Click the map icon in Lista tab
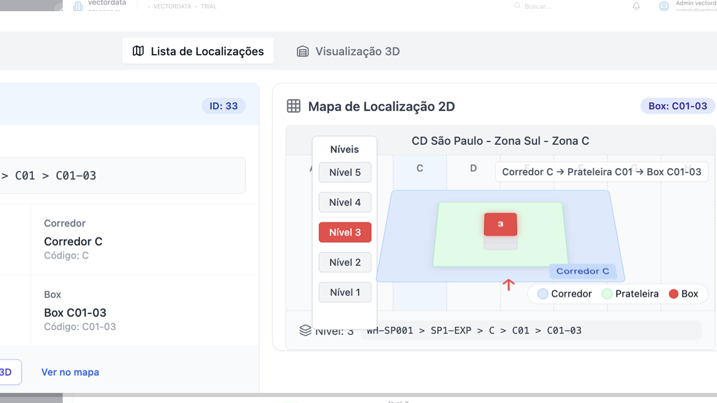Image resolution: width=717 pixels, height=403 pixels. click(138, 51)
